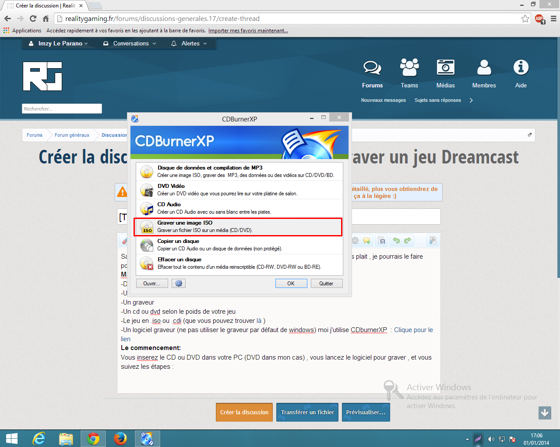560x447 pixels.
Task: Confirm with the OK button
Action: point(291,284)
